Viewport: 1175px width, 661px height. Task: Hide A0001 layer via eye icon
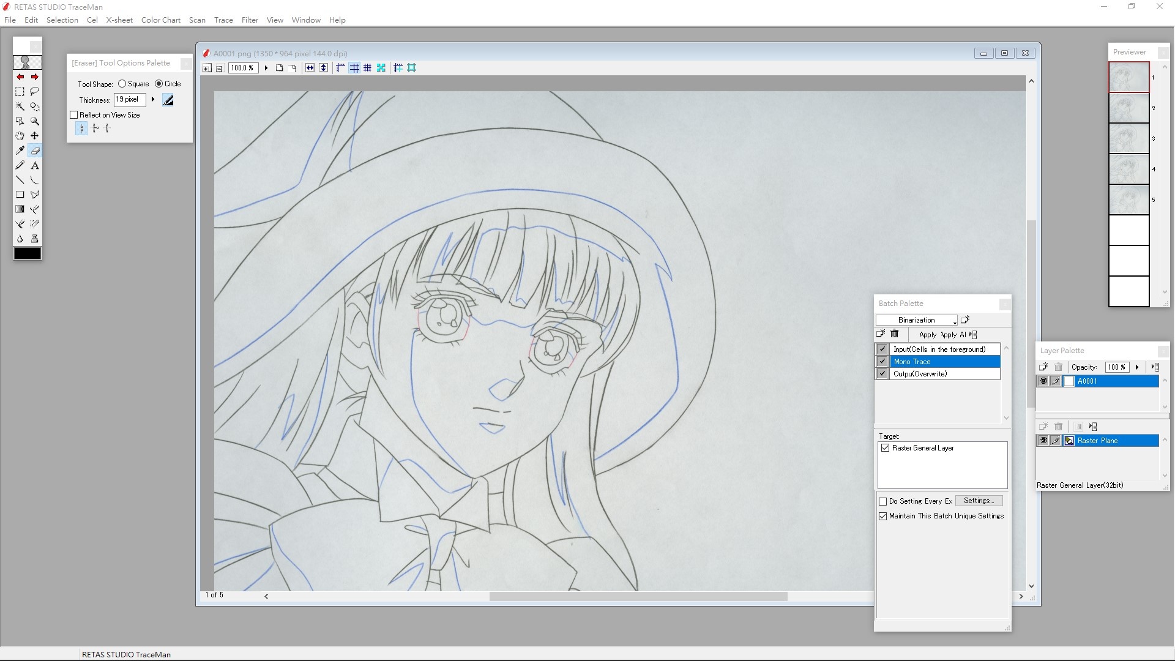click(1043, 381)
